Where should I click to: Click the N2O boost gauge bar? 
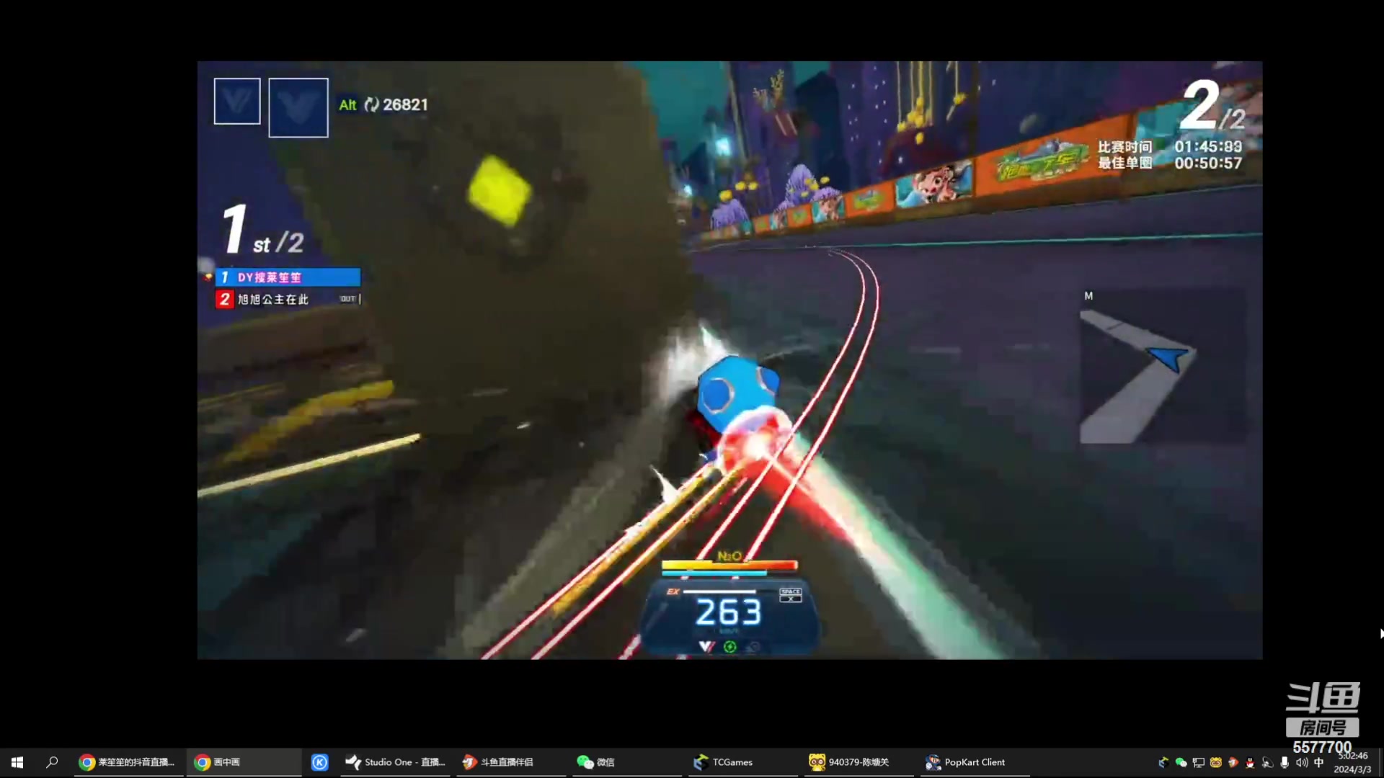tap(729, 565)
